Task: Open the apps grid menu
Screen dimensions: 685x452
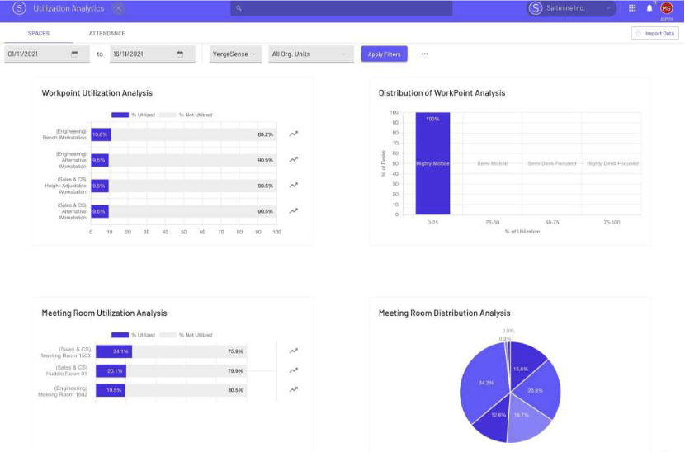Action: [632, 8]
